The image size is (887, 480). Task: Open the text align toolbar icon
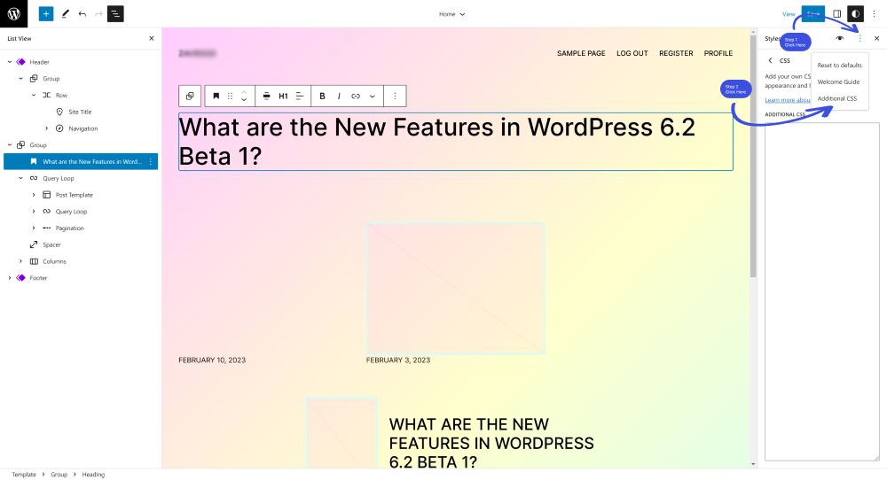tap(300, 96)
